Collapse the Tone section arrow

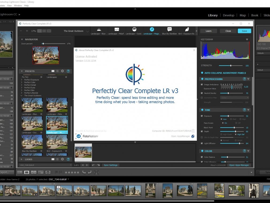(248, 110)
